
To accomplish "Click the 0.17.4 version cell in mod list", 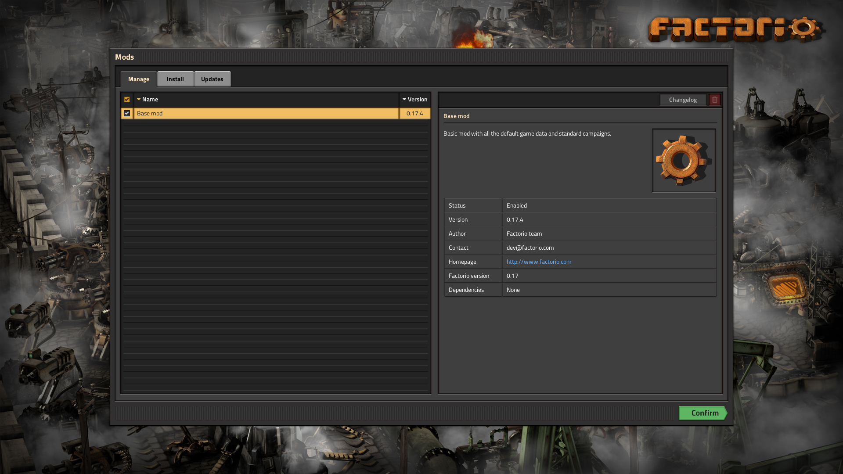I will pos(415,113).
